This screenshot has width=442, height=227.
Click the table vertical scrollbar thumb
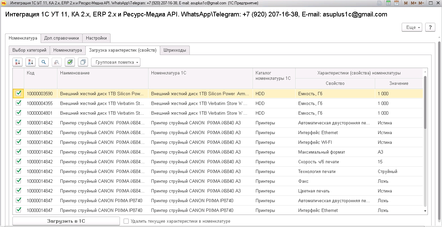[x=425, y=102]
